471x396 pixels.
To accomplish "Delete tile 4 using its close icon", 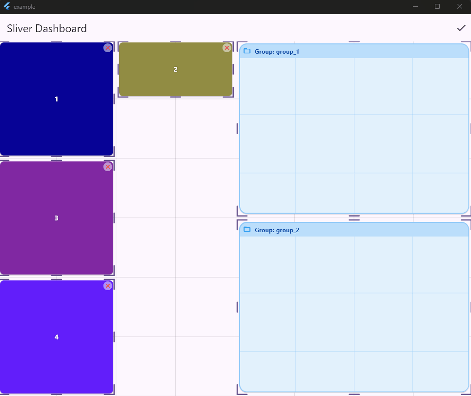I will [x=107, y=286].
